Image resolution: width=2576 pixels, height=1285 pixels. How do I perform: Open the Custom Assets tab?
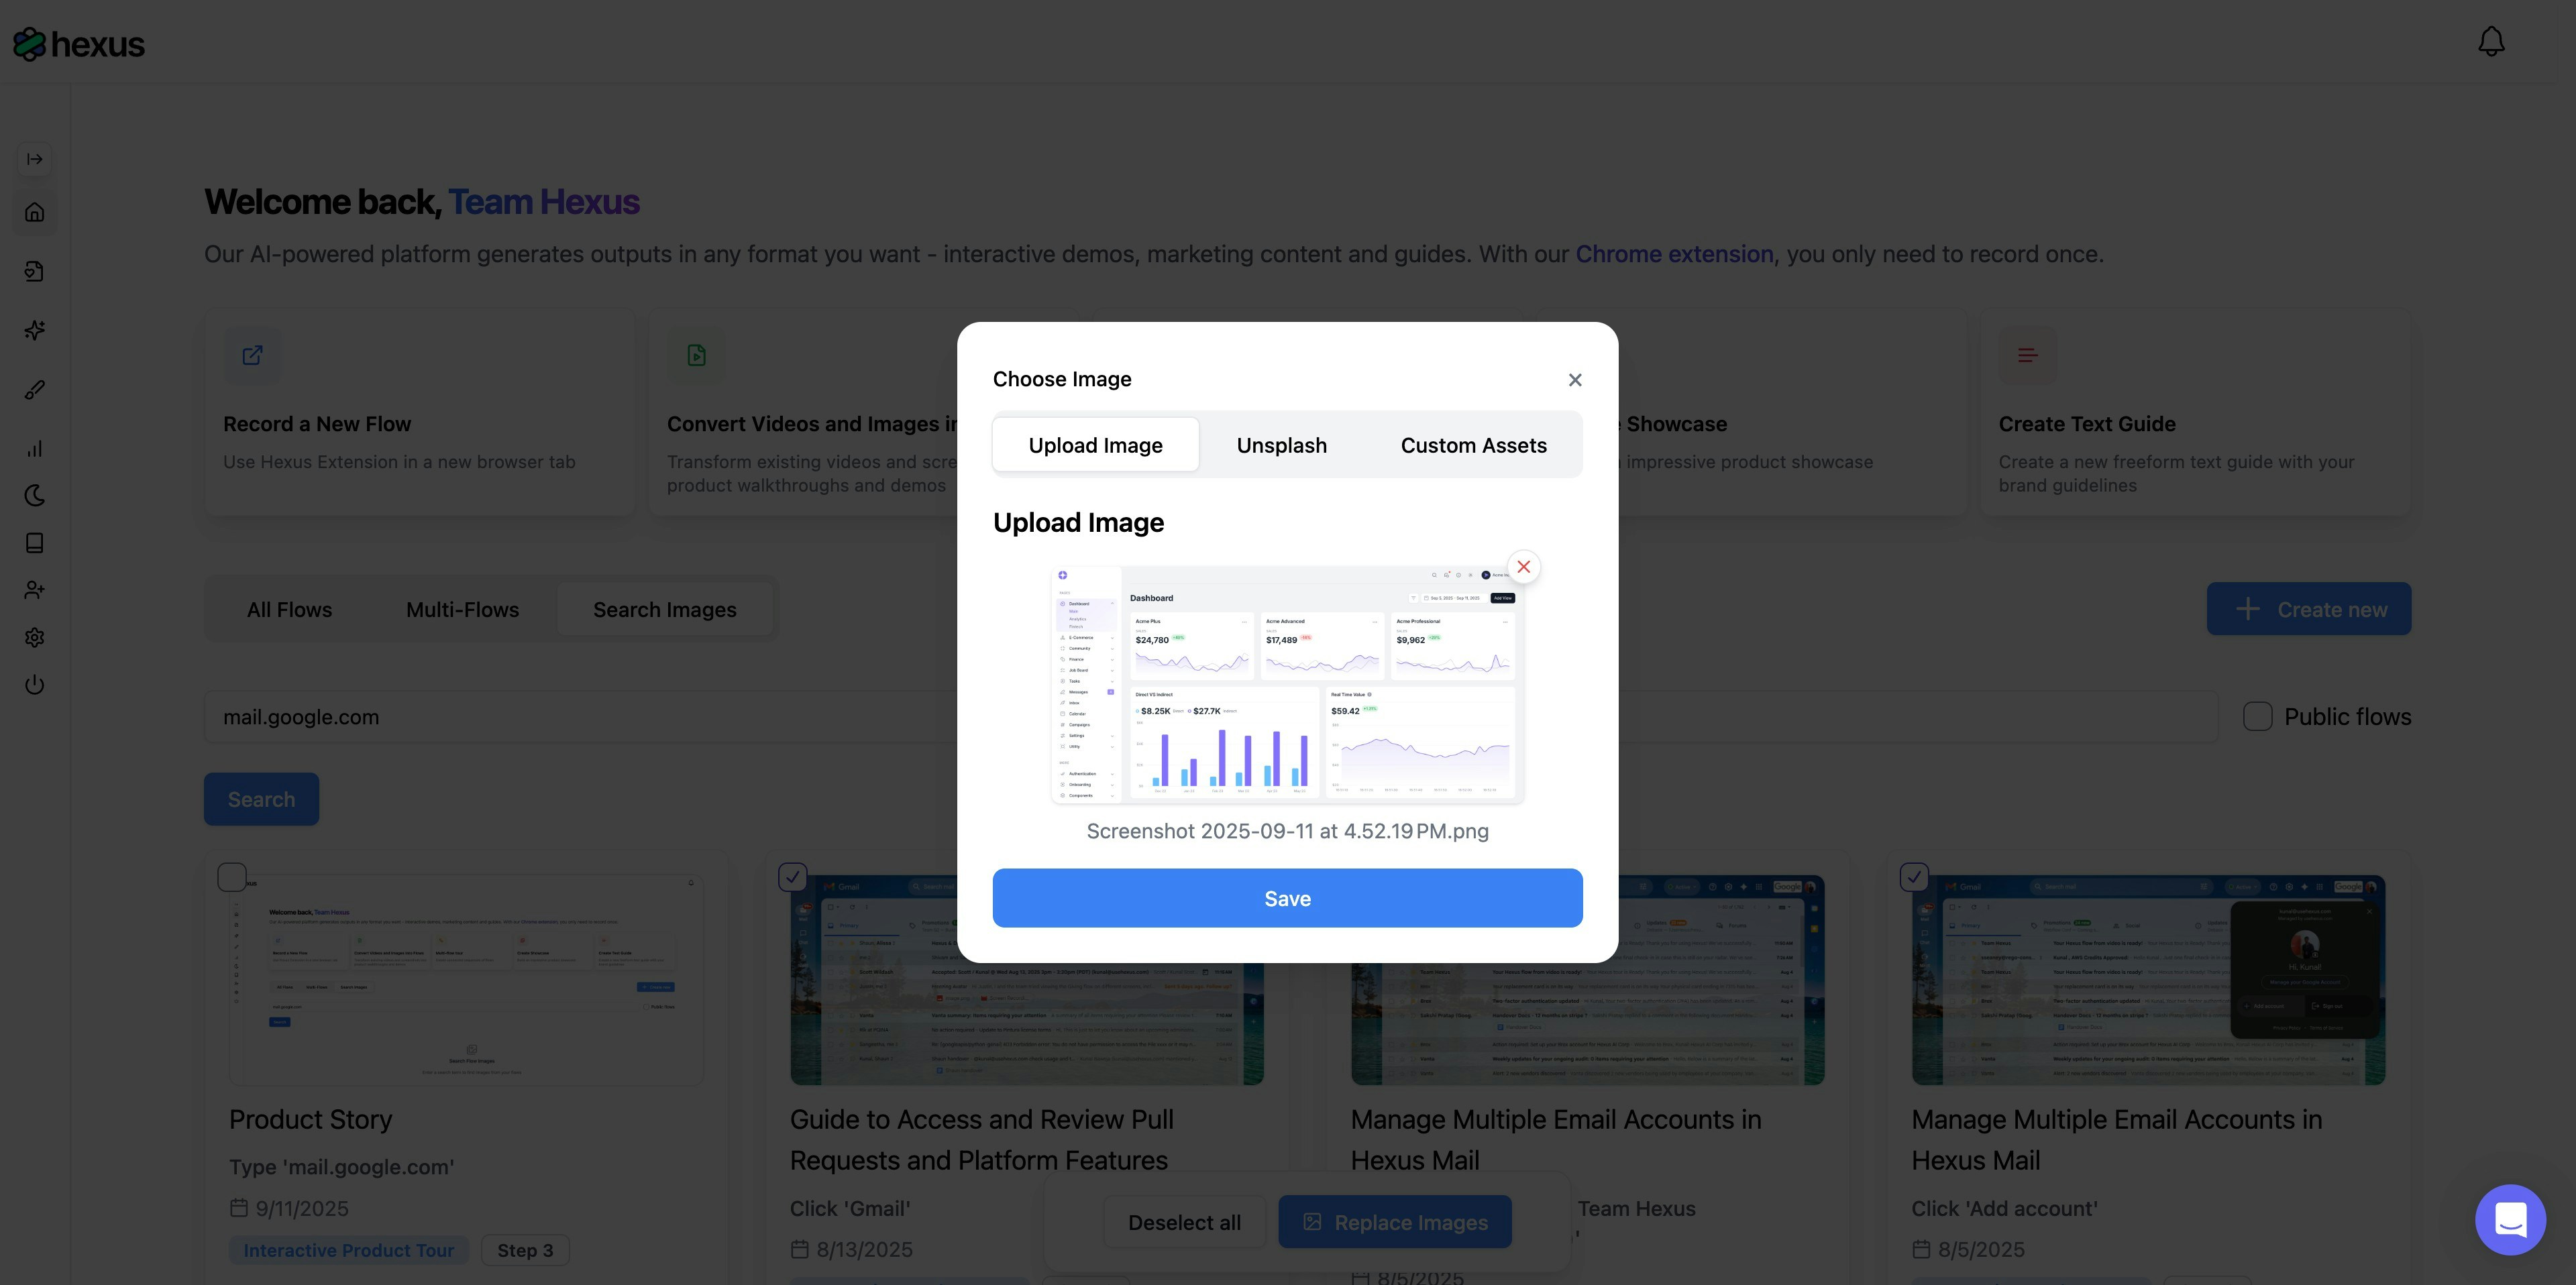[1473, 445]
